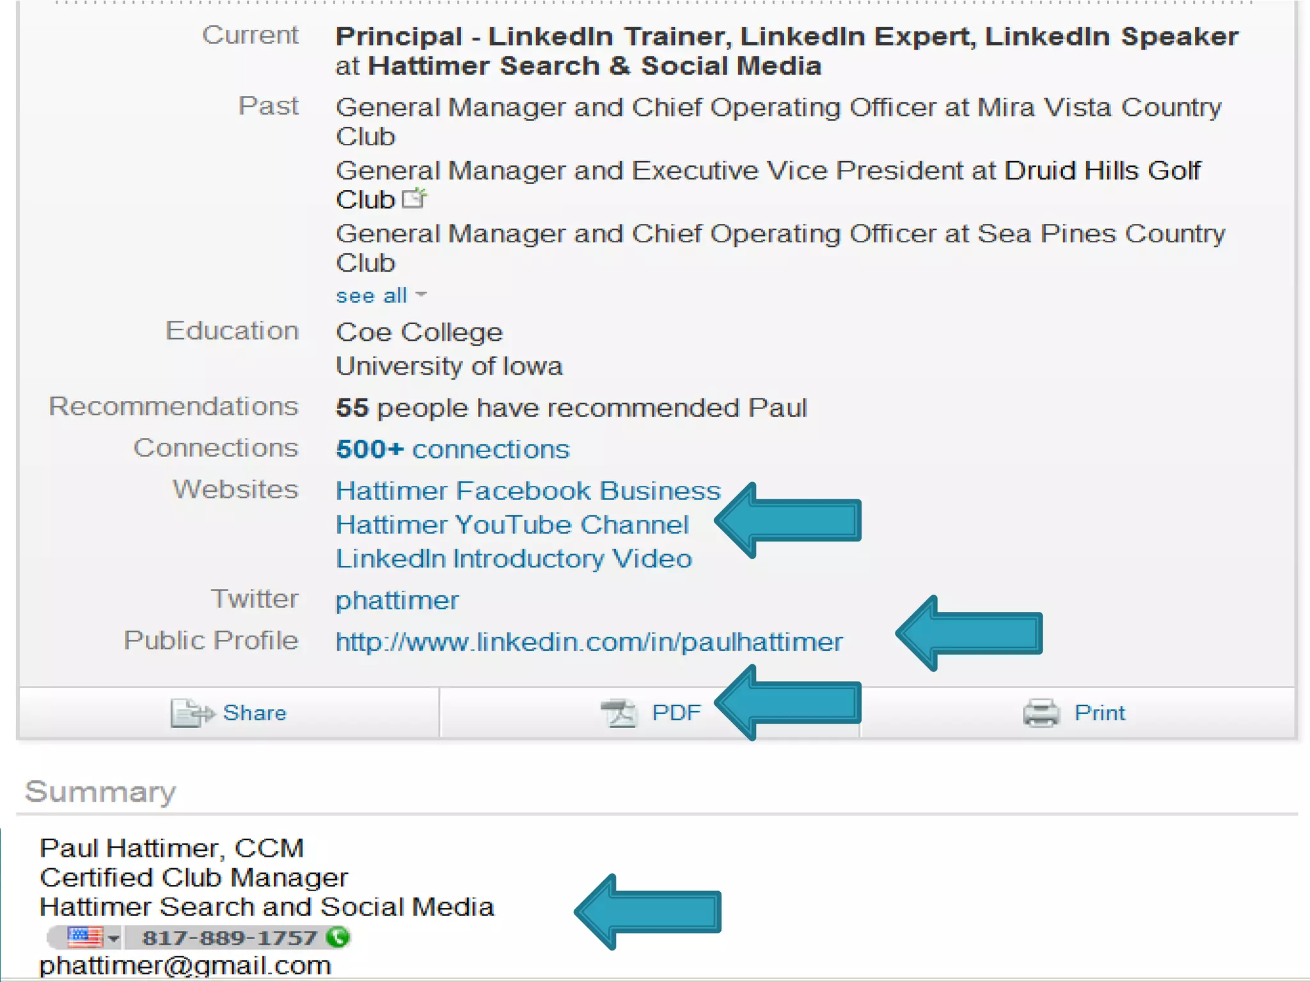Click the US flag icon
Screen dimensions: 1310x982
tap(85, 937)
